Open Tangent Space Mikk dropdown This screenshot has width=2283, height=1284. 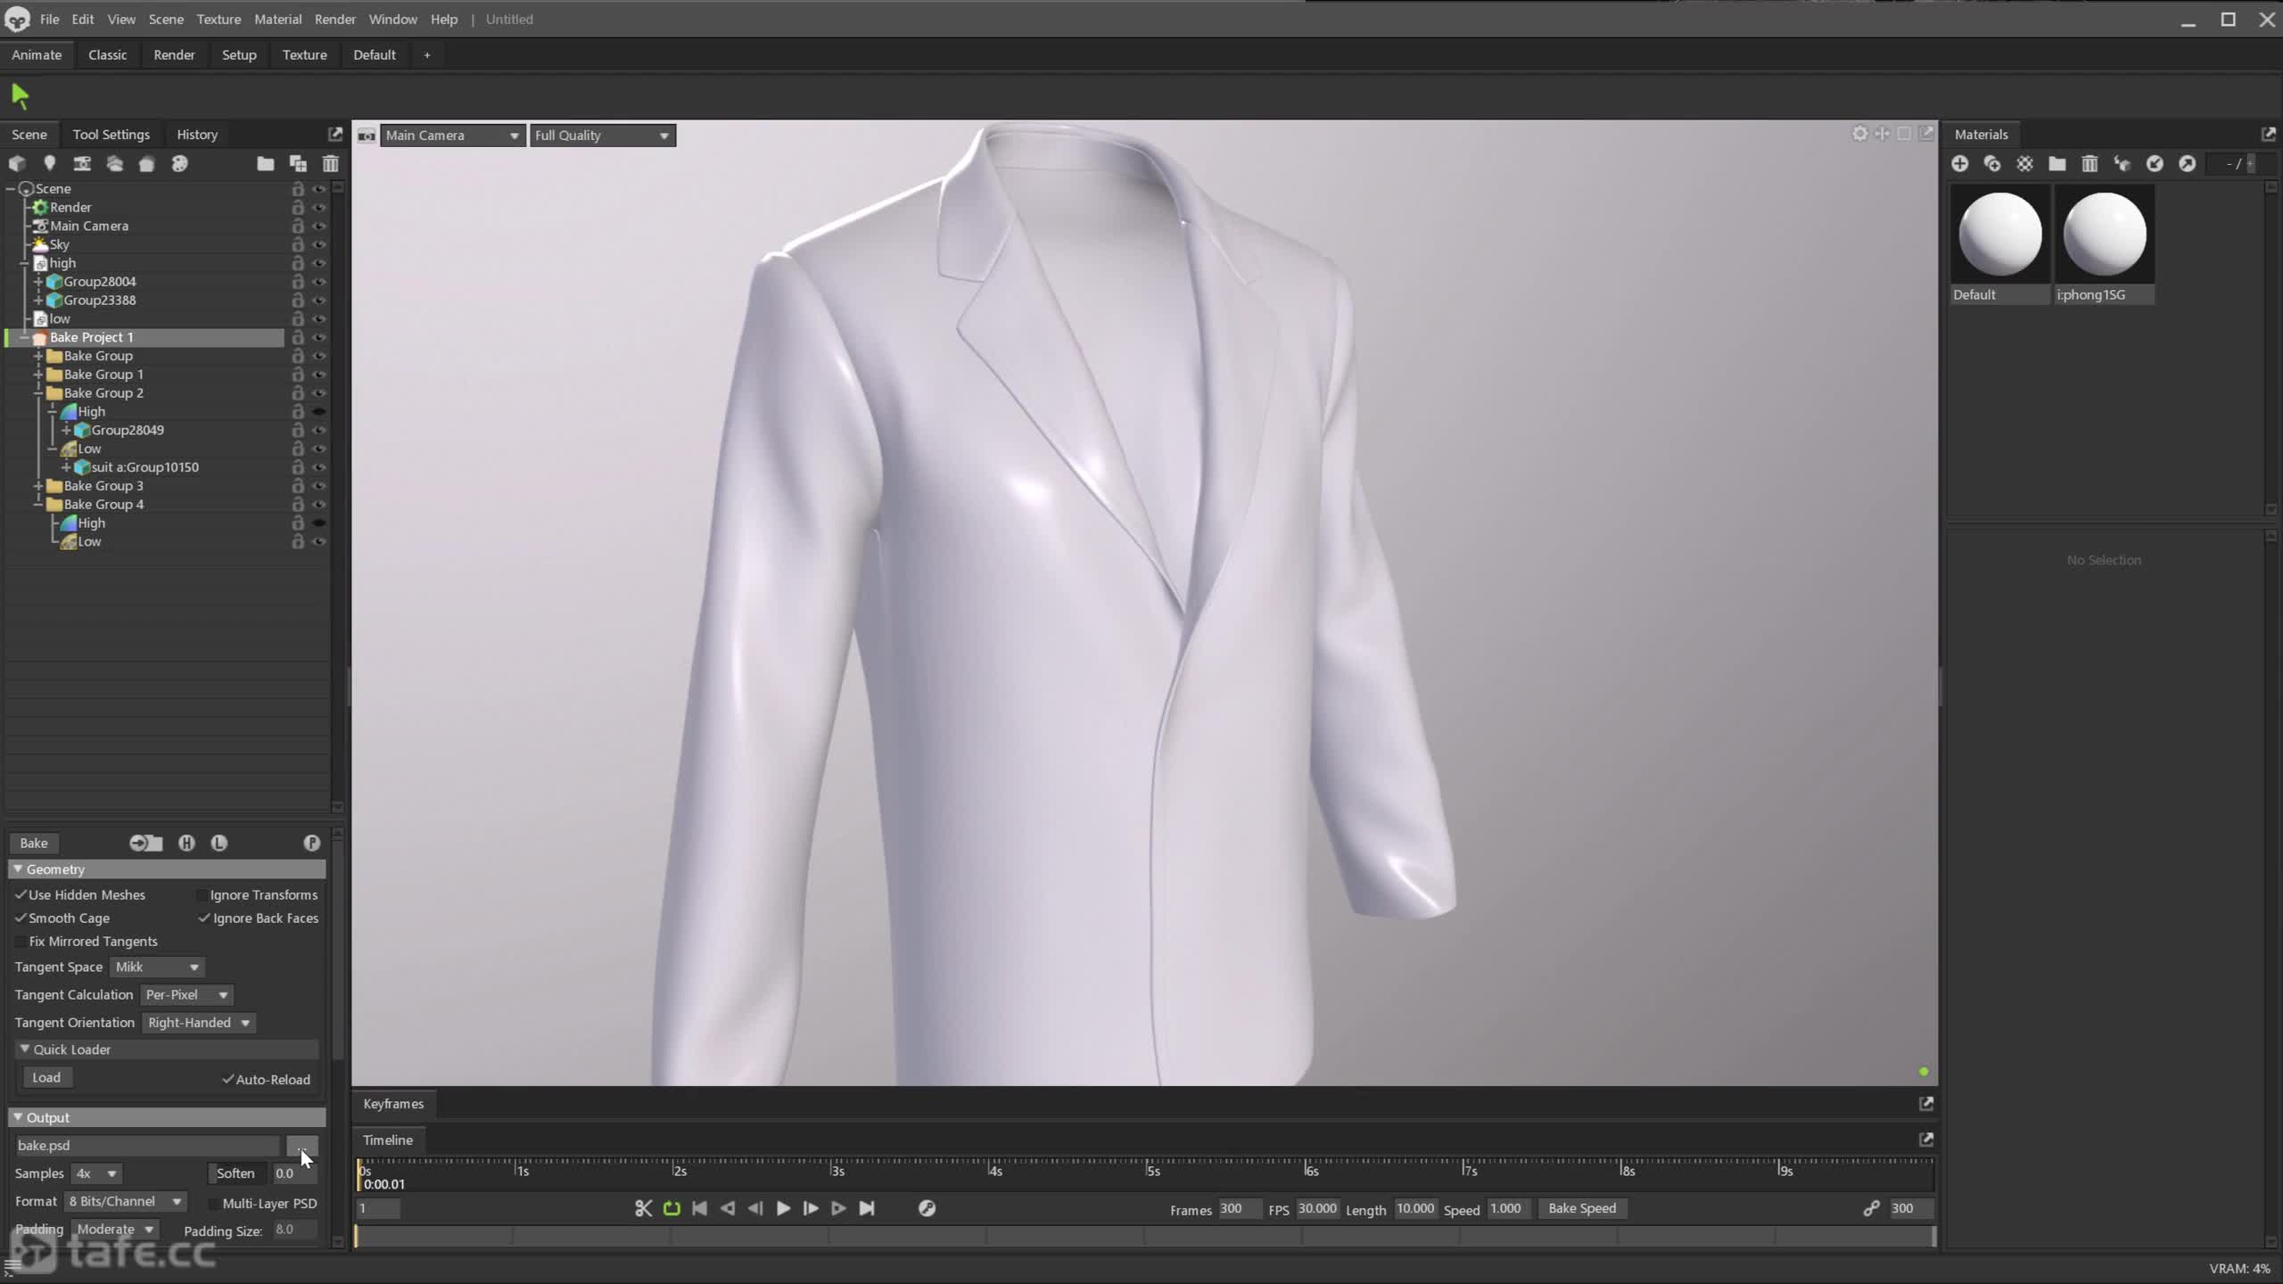tap(157, 967)
